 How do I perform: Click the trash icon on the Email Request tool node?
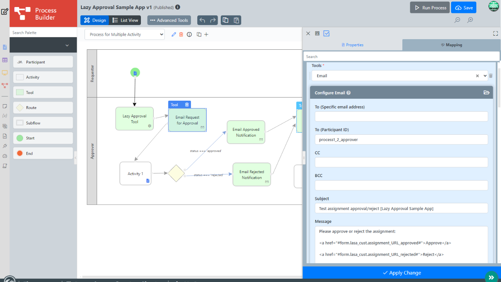[x=187, y=105]
